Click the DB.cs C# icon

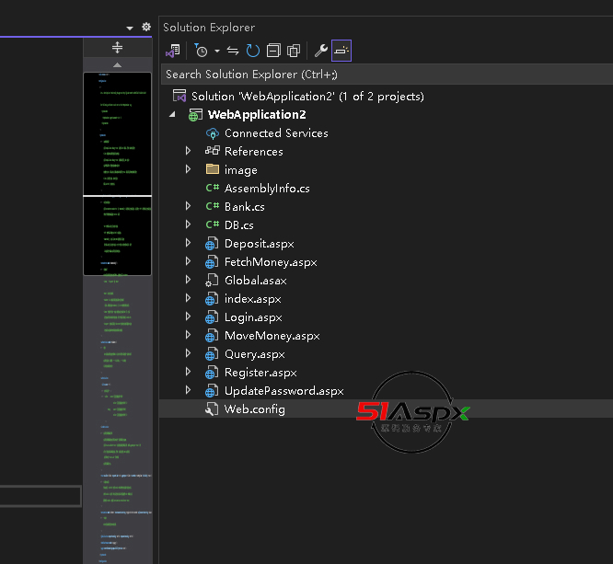coord(213,224)
